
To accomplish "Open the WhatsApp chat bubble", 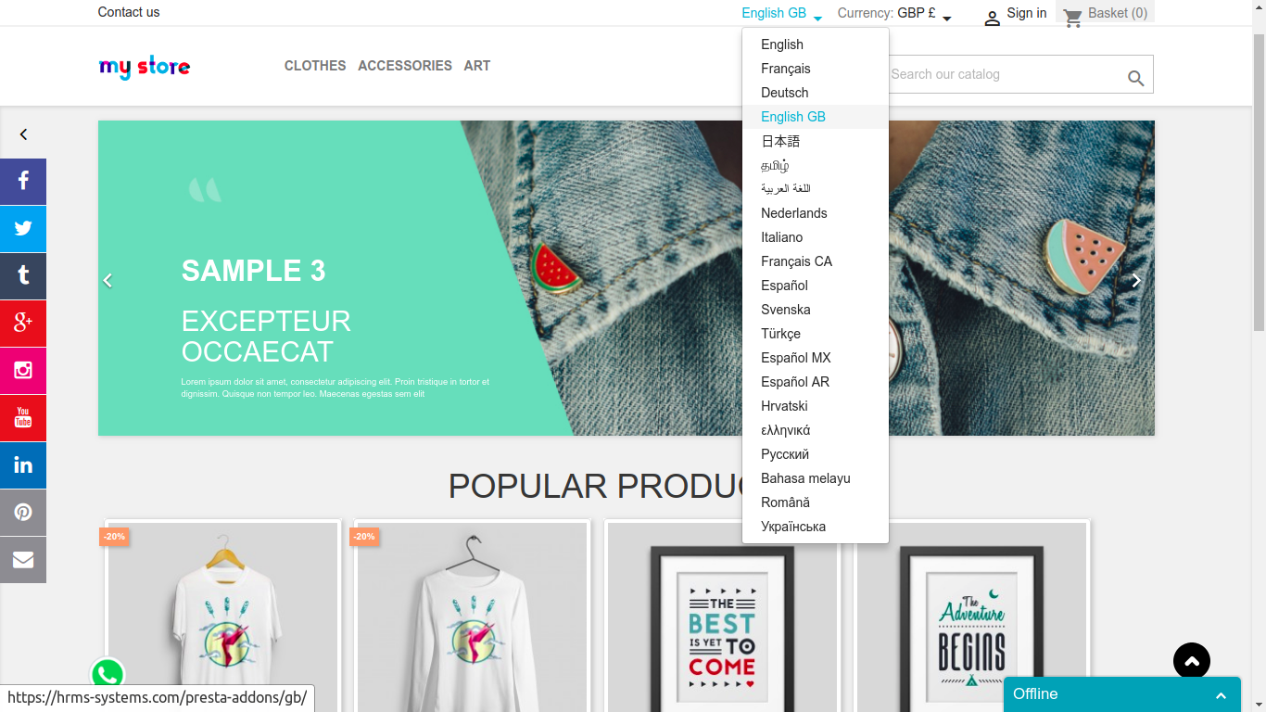I will pyautogui.click(x=108, y=674).
